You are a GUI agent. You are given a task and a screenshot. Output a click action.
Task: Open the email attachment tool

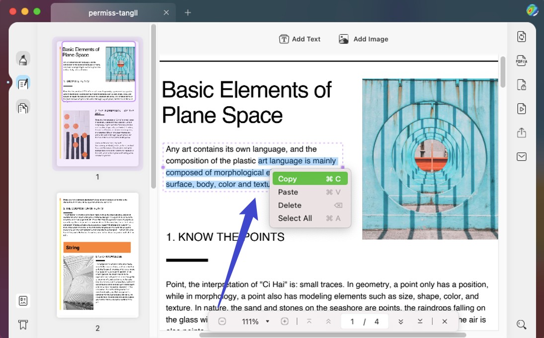[521, 156]
